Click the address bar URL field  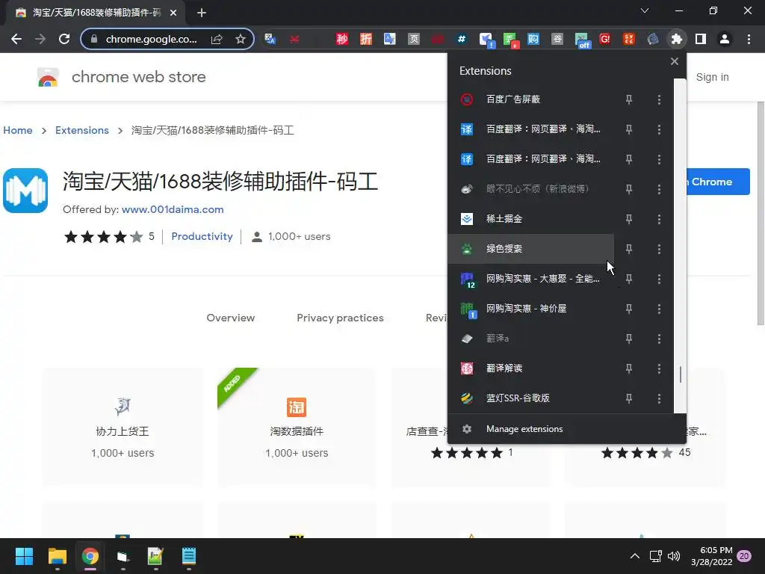point(151,39)
